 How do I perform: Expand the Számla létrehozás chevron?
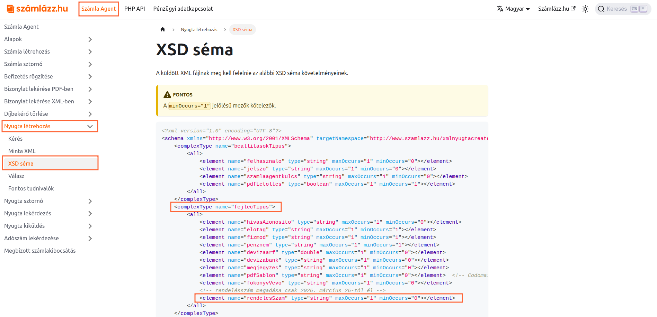pyautogui.click(x=90, y=52)
